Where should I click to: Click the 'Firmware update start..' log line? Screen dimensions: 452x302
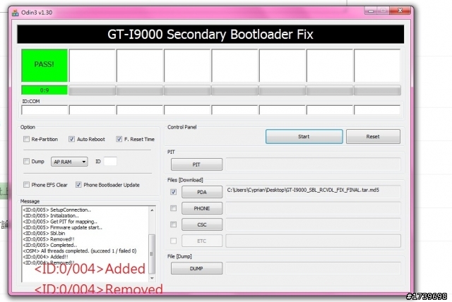point(63,227)
